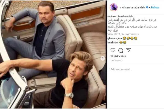Open the 1 hour ago timestamp
Viewport: 164px width, 109px height.
coord(116,60)
